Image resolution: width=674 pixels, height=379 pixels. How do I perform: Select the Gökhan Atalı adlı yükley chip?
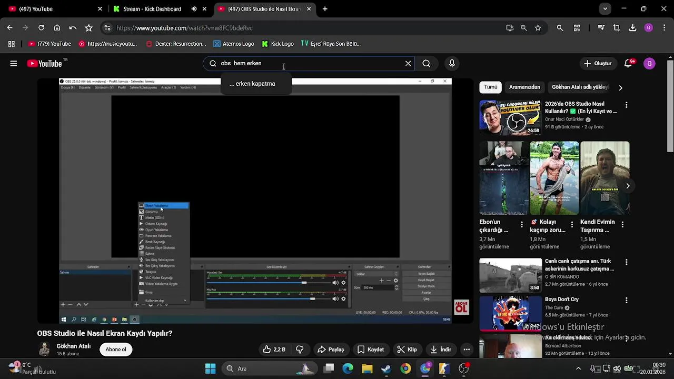580,87
